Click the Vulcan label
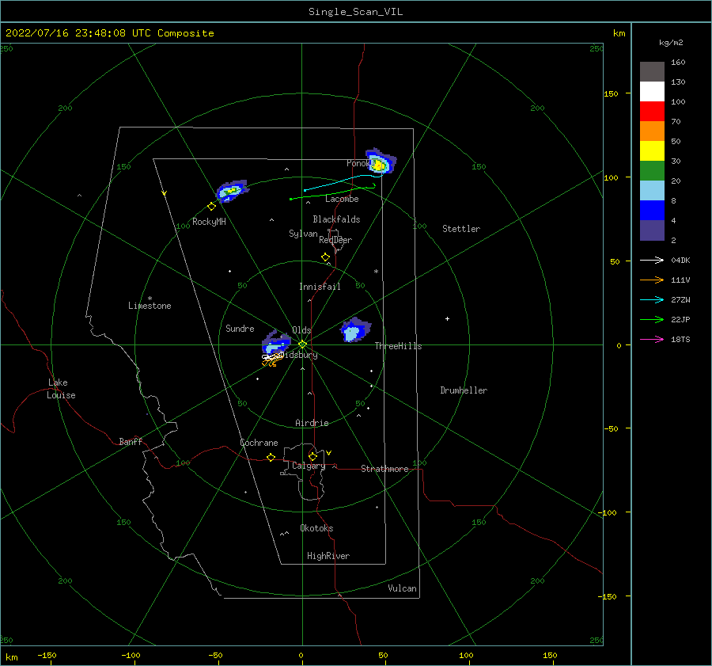The width and height of the screenshot is (712, 666). (x=402, y=588)
